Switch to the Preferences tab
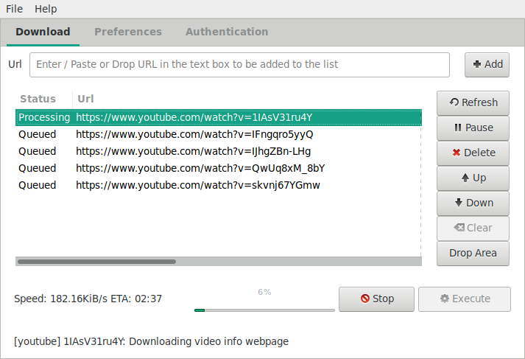The image size is (525, 359). (128, 32)
